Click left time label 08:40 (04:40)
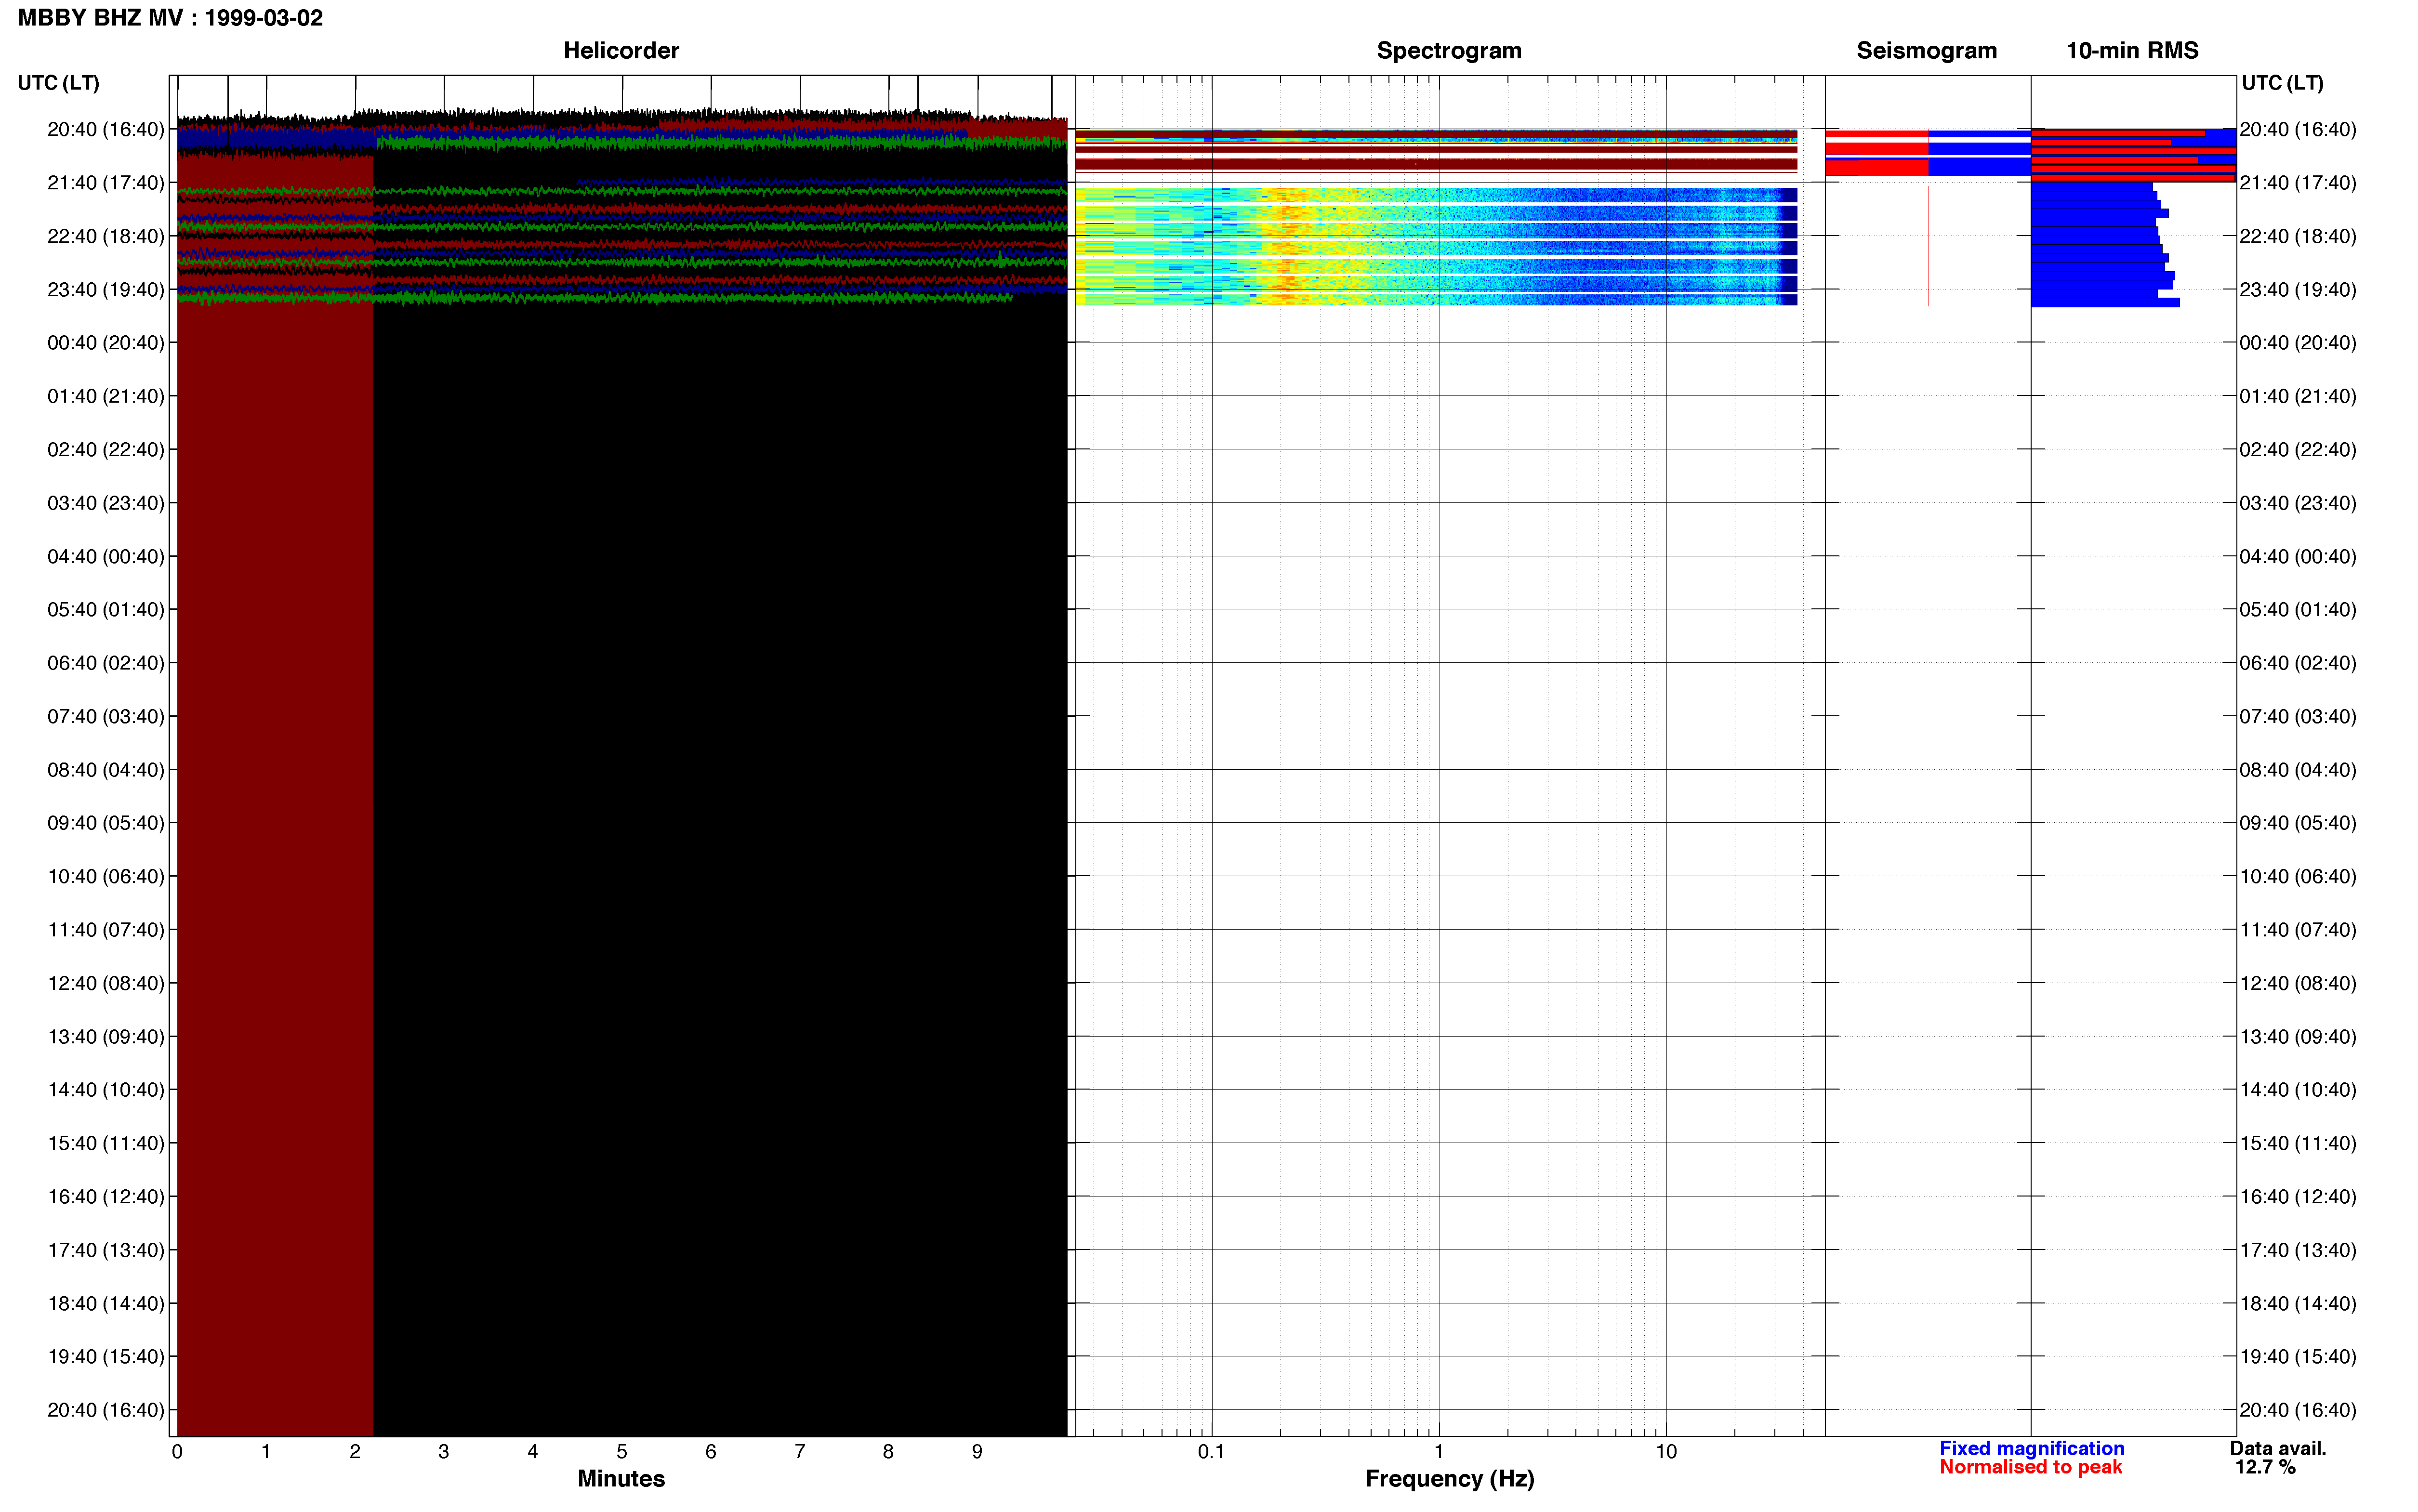 (105, 770)
